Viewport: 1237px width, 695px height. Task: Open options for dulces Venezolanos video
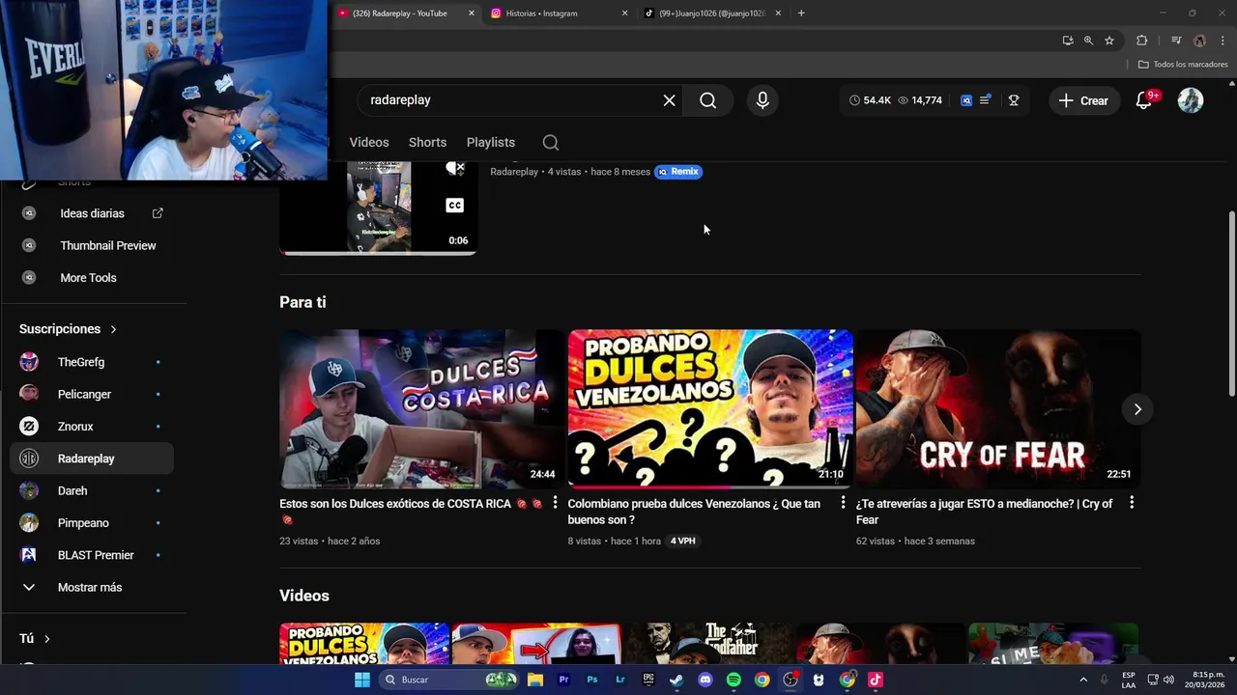(843, 503)
